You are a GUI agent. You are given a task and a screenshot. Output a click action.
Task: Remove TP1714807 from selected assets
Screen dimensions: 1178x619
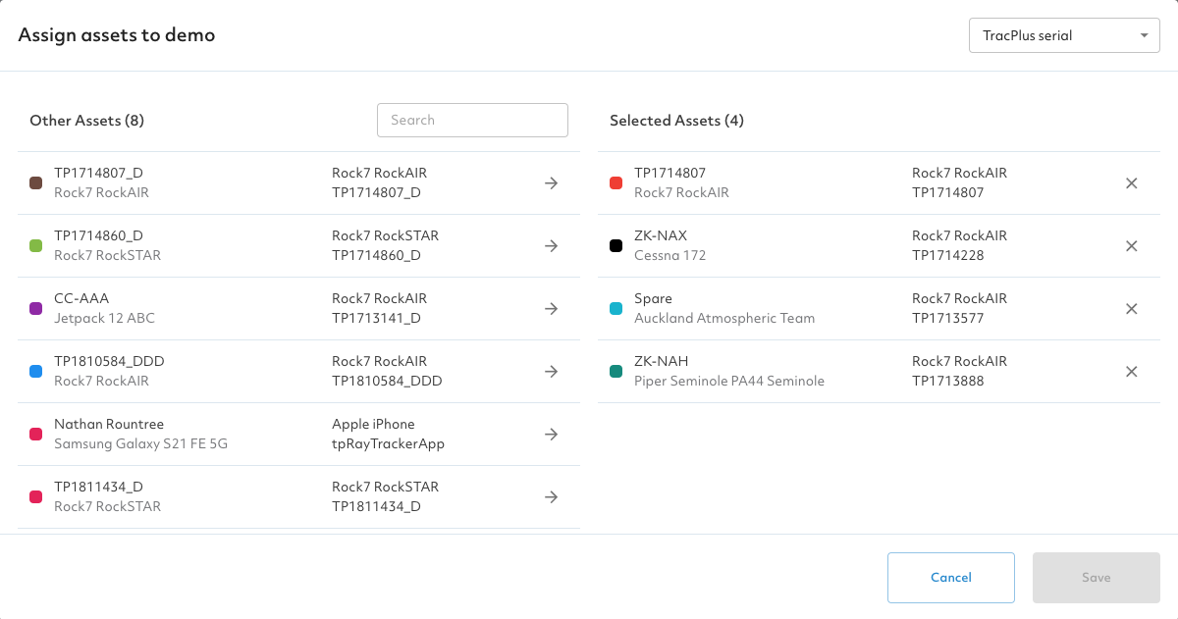coord(1131,183)
